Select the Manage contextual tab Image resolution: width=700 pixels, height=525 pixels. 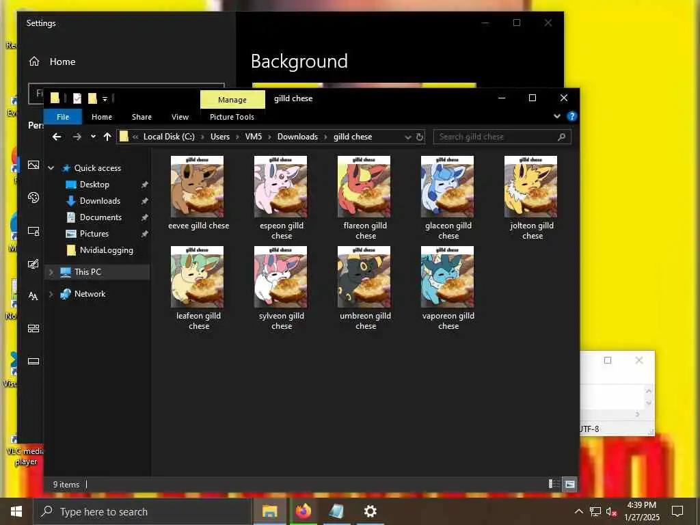tap(232, 100)
